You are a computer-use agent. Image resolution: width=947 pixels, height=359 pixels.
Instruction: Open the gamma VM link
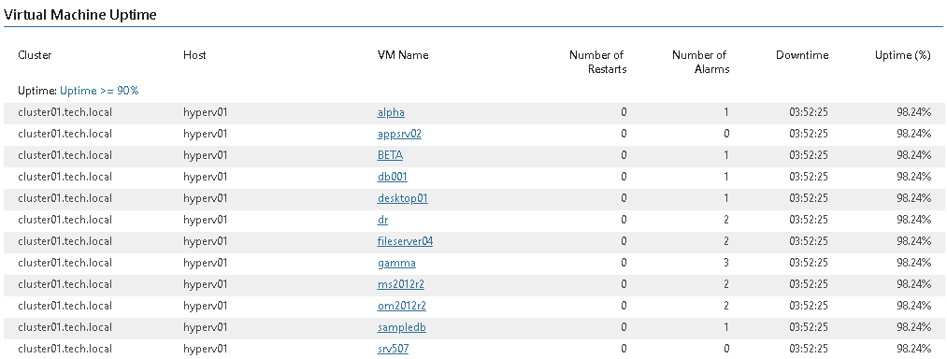(396, 263)
